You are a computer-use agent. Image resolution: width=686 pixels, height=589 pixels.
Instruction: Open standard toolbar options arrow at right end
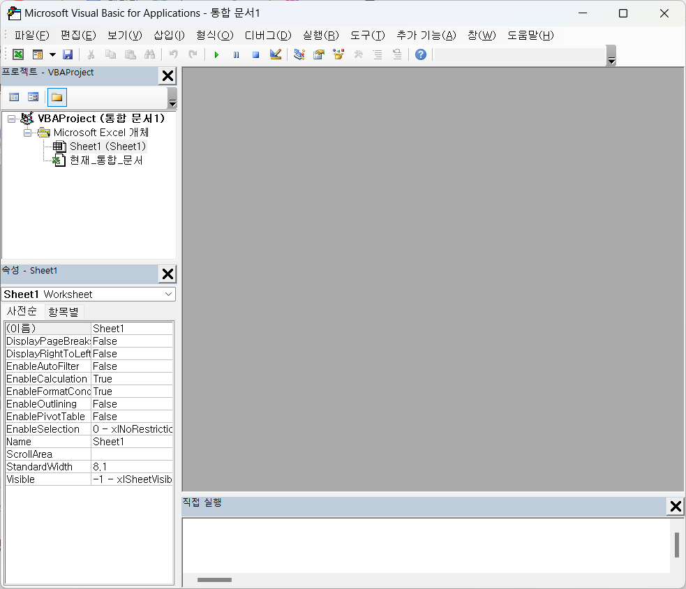click(x=611, y=56)
